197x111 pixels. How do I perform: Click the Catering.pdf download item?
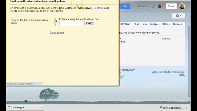(25, 108)
